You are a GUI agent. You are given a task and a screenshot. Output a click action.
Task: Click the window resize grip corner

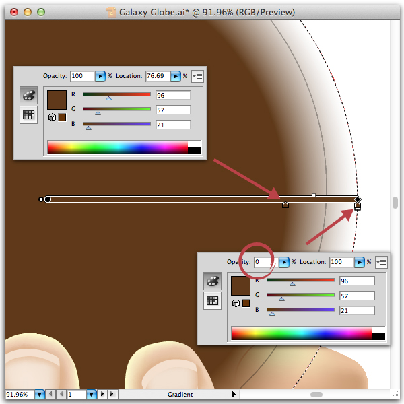395,395
